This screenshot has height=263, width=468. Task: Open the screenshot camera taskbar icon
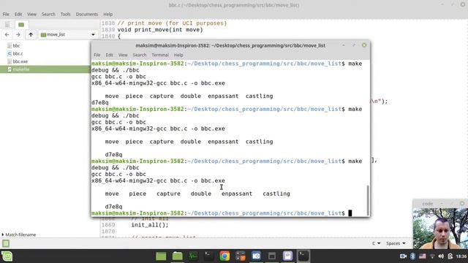tap(256, 256)
